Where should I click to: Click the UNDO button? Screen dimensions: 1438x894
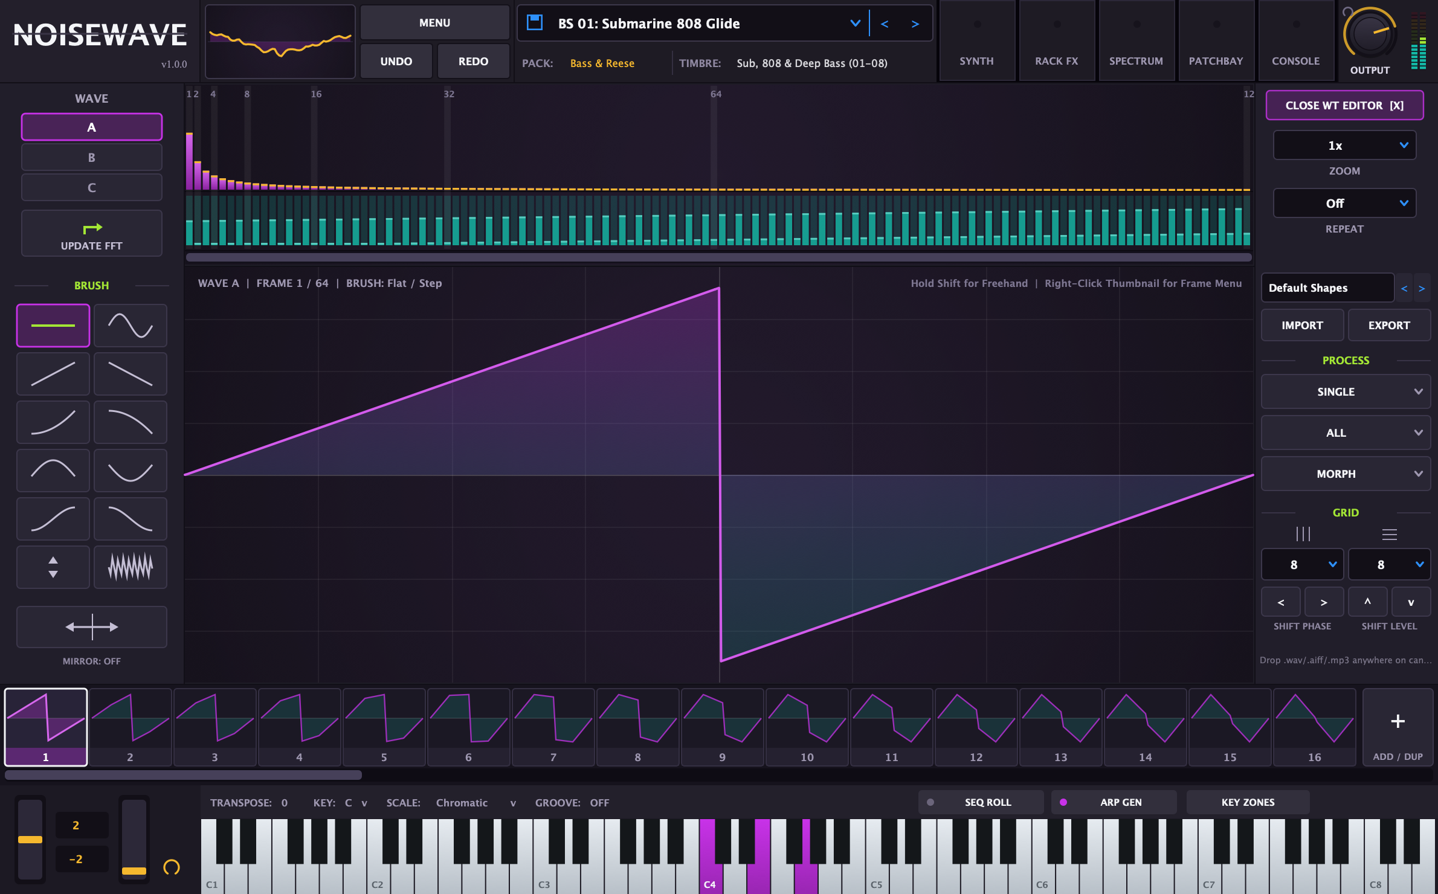tap(396, 61)
